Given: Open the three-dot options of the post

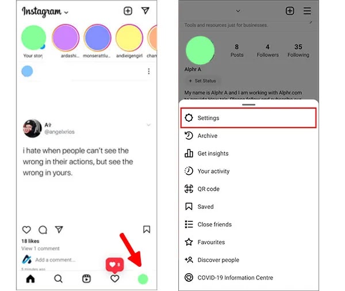Looking at the screenshot, I should pos(149,71).
